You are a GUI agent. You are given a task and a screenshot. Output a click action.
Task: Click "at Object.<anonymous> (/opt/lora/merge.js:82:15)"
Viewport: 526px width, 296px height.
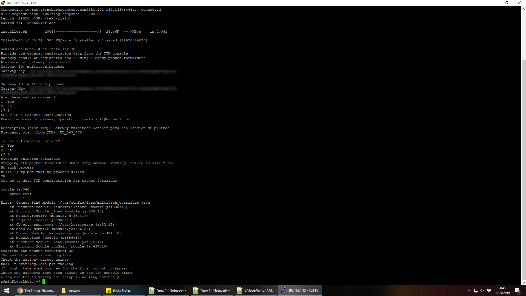tap(62, 224)
